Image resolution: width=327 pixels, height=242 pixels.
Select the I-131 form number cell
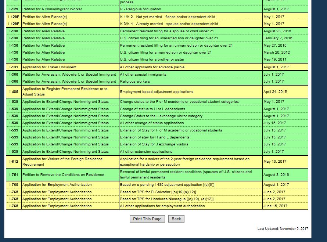click(14, 67)
